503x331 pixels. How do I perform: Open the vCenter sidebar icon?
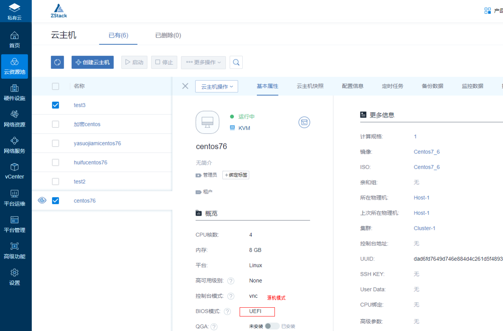click(x=14, y=171)
